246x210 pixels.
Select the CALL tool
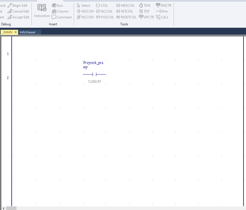(x=162, y=17)
